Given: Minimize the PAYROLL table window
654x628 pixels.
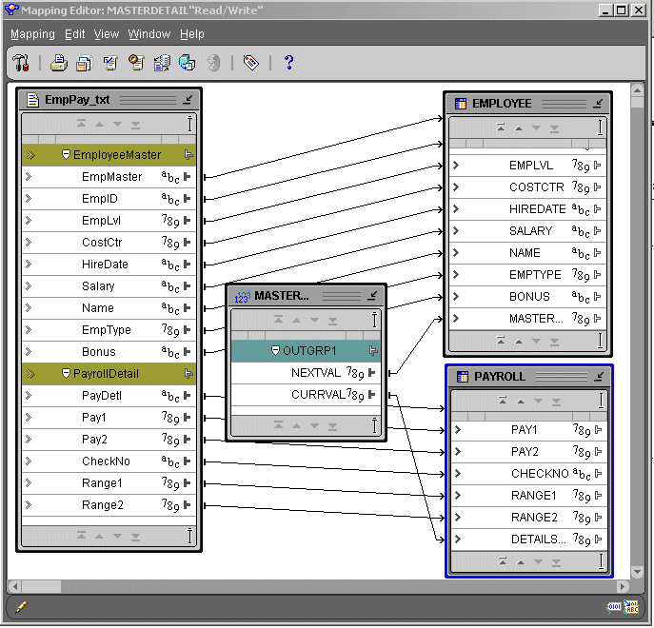Looking at the screenshot, I should point(599,376).
